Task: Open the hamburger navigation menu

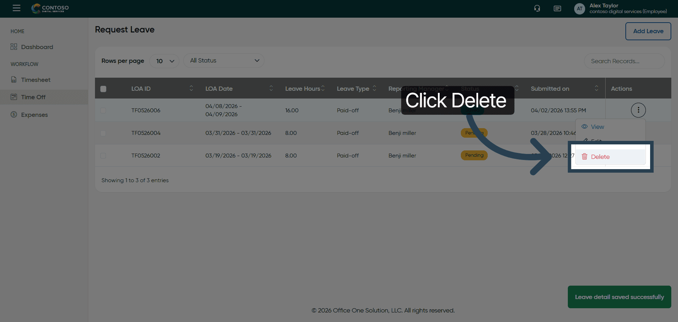Action: pos(16,8)
